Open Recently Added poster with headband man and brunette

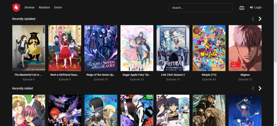209,110
